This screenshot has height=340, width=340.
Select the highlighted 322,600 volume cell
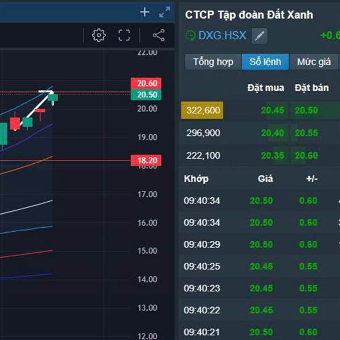point(202,110)
